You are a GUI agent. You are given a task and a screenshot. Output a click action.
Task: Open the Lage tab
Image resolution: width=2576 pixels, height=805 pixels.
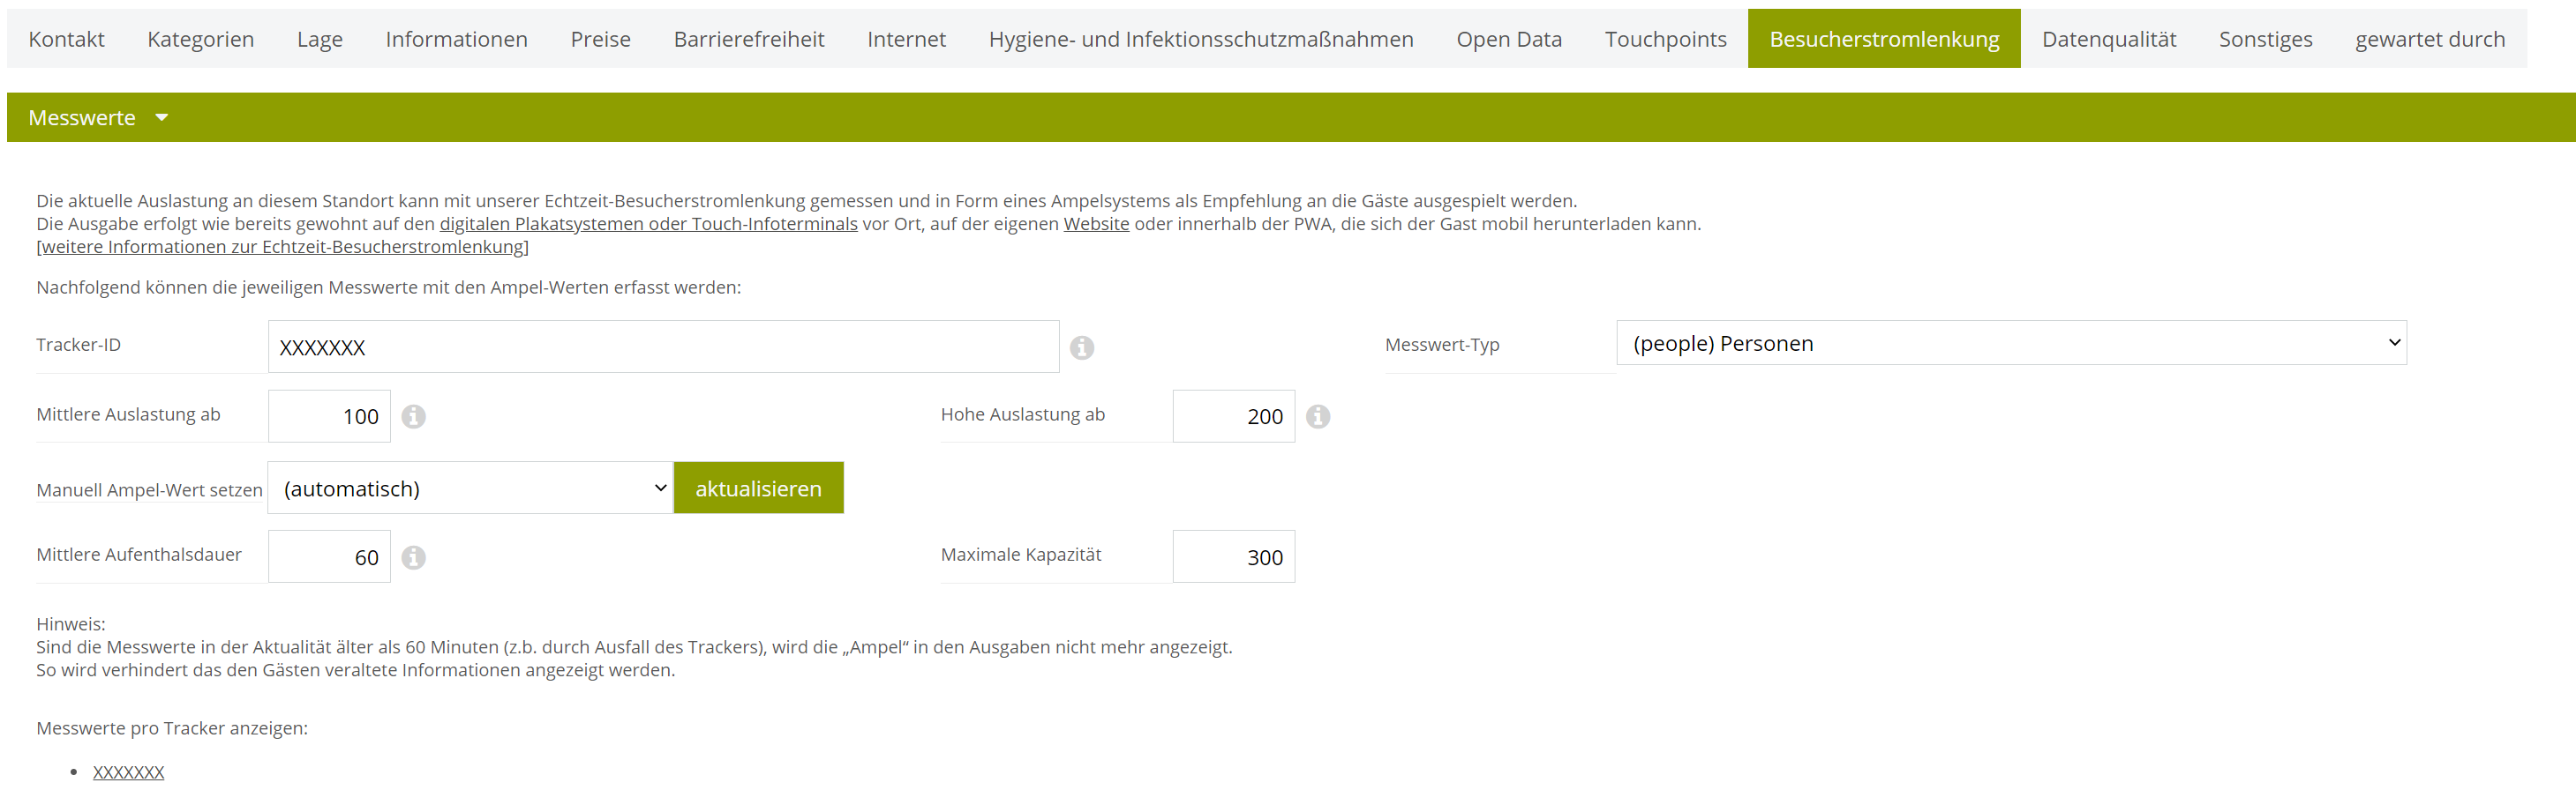point(320,39)
